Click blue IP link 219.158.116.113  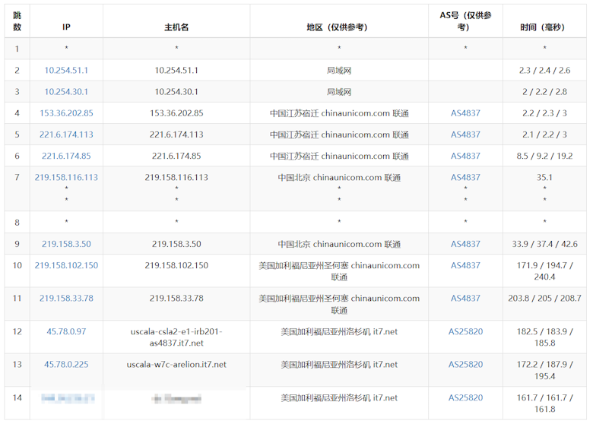[66, 177]
